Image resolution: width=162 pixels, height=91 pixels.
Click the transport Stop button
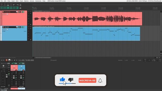(14, 60)
